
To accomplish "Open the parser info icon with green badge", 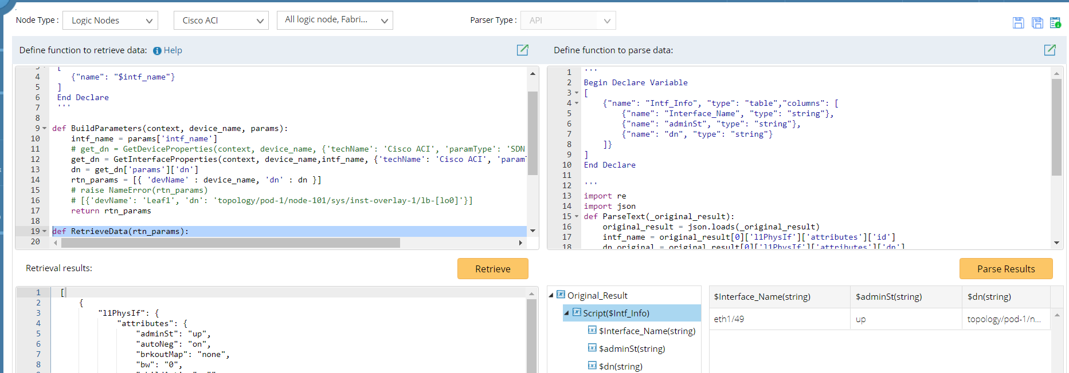I will tap(1055, 23).
